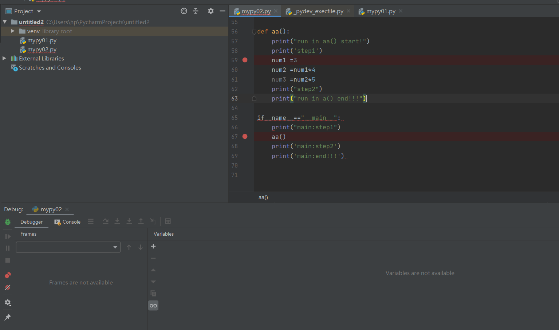Viewport: 559px width, 330px height.
Task: Click the Step Over icon
Action: click(106, 221)
